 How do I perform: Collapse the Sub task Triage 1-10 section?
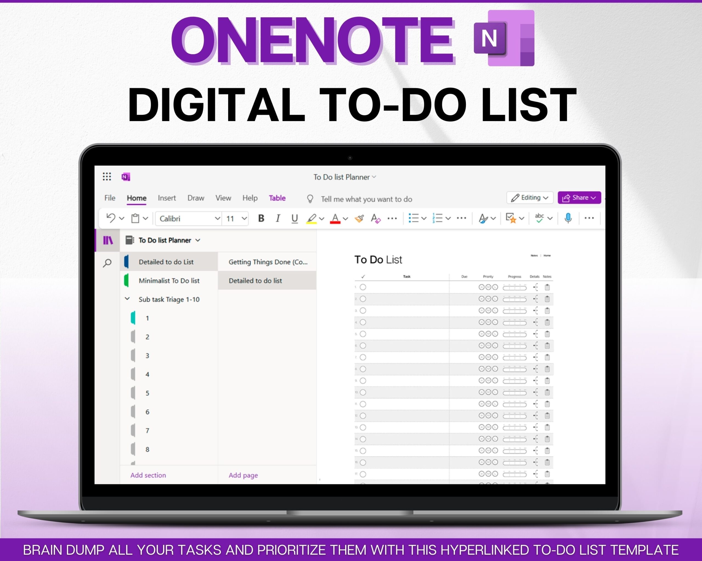127,299
